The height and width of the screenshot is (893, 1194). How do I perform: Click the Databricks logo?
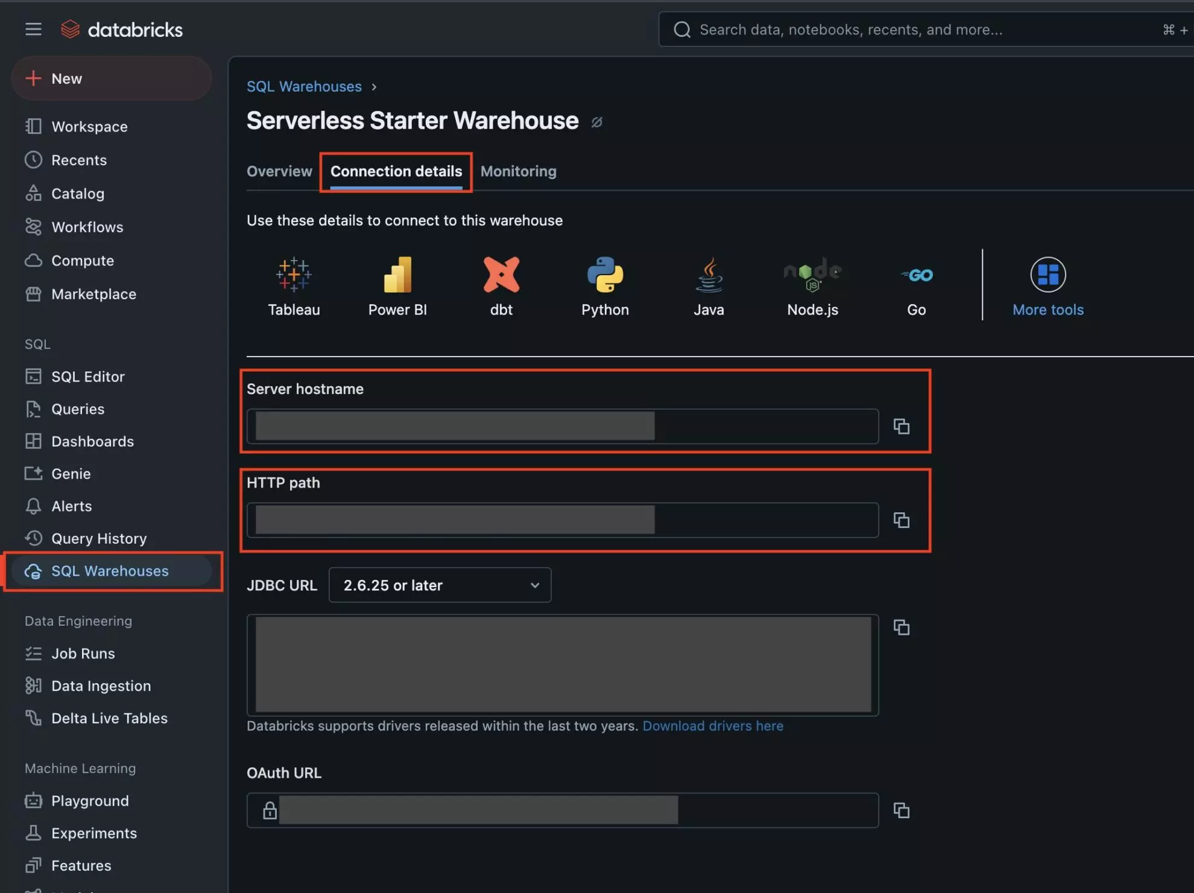tap(122, 29)
